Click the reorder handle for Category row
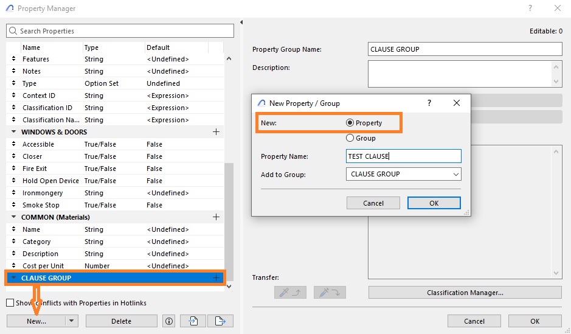 click(13, 241)
